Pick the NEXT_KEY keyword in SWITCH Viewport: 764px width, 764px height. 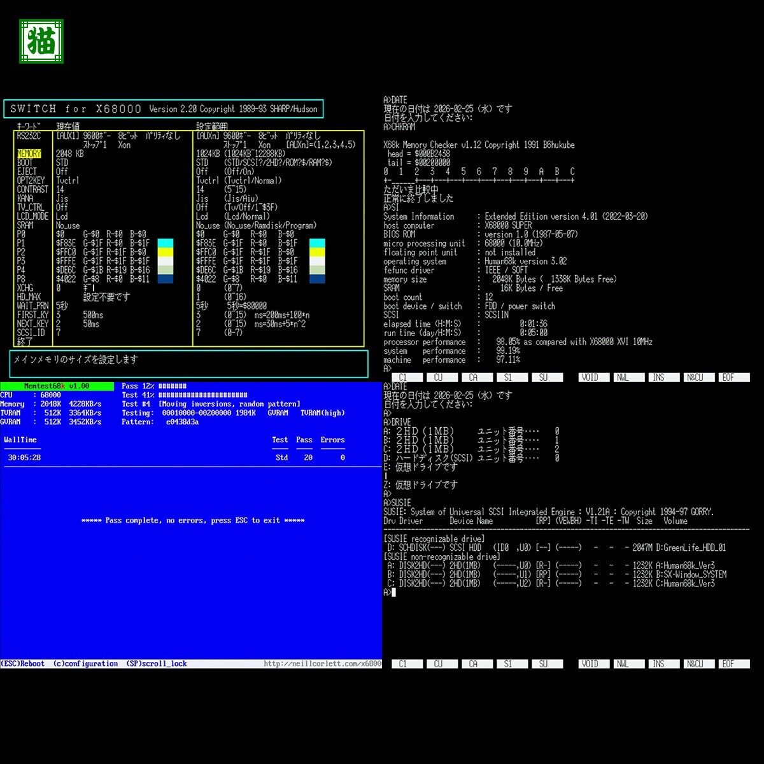point(32,323)
